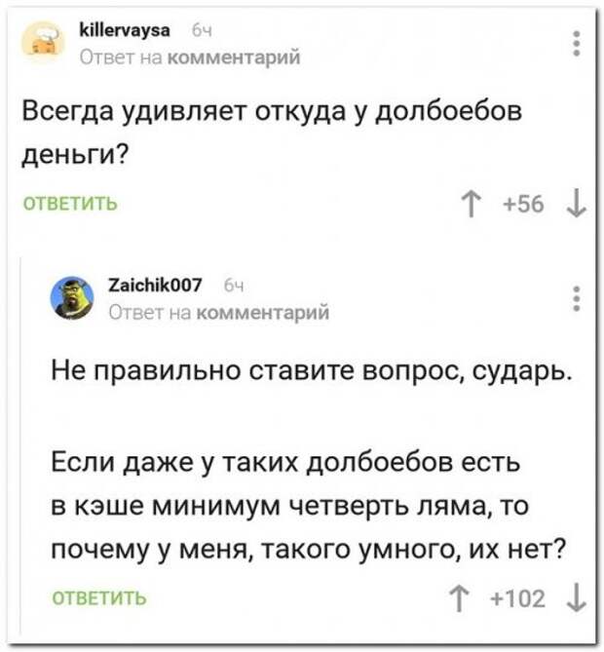Open three-dot menu on killervaysa's comment
Screen dimensions: 604x652
576,43
